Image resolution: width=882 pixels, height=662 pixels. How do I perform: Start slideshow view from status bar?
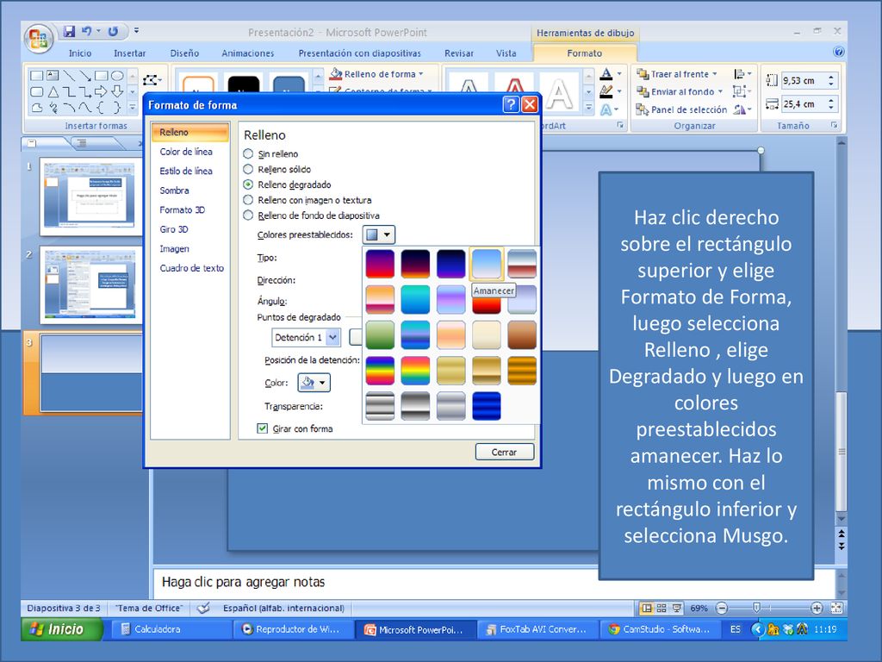pyautogui.click(x=677, y=608)
